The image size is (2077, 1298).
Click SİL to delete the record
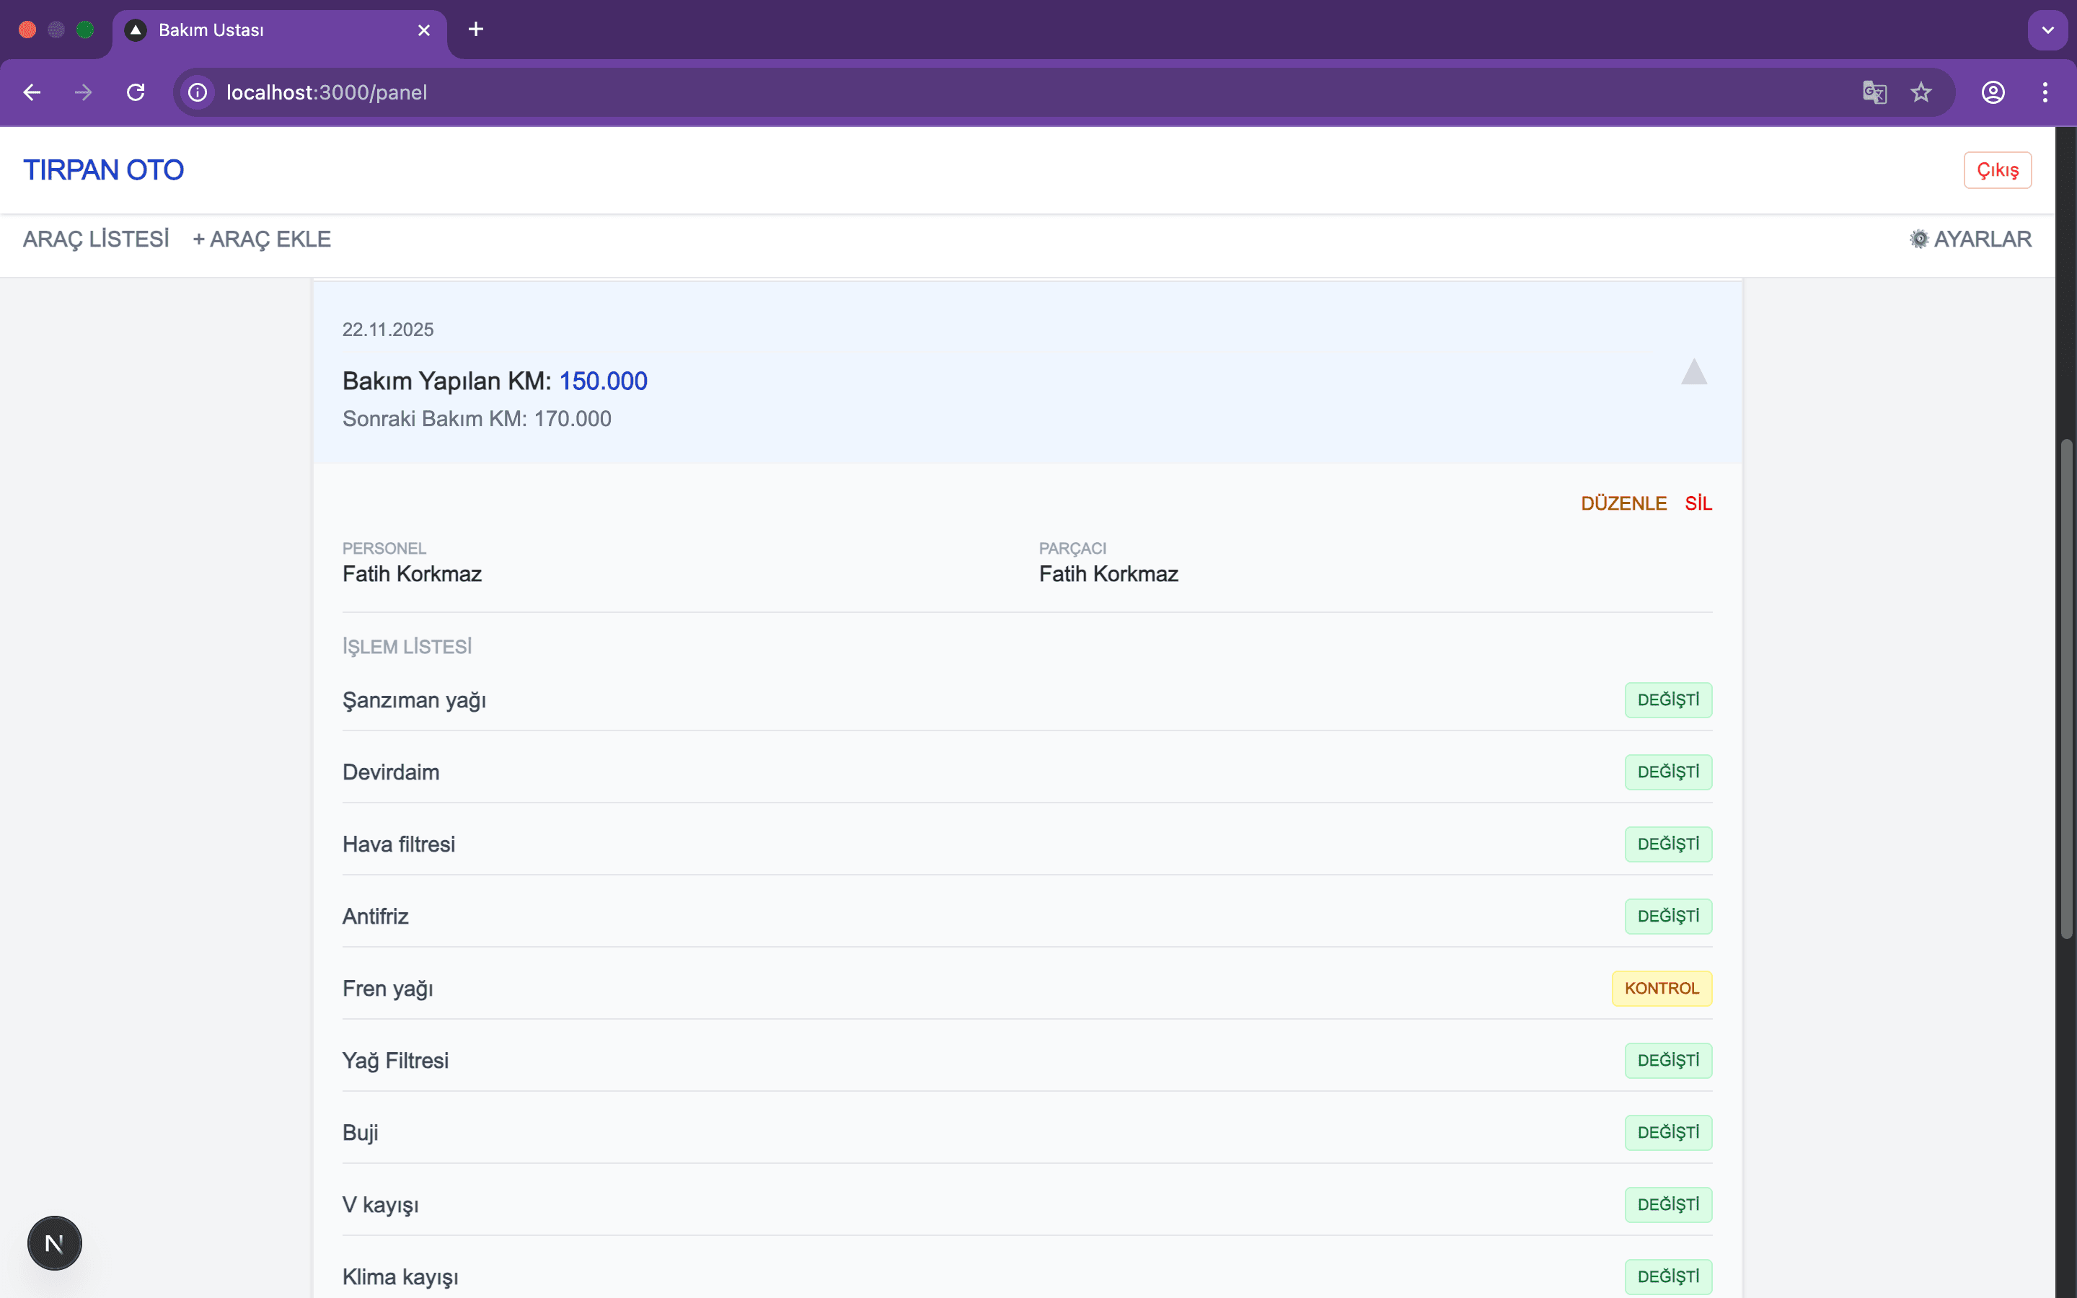1698,503
